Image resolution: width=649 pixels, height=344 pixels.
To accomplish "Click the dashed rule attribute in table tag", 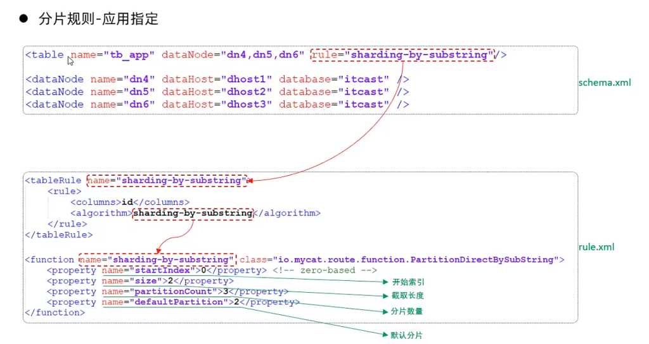I will tap(402, 55).
